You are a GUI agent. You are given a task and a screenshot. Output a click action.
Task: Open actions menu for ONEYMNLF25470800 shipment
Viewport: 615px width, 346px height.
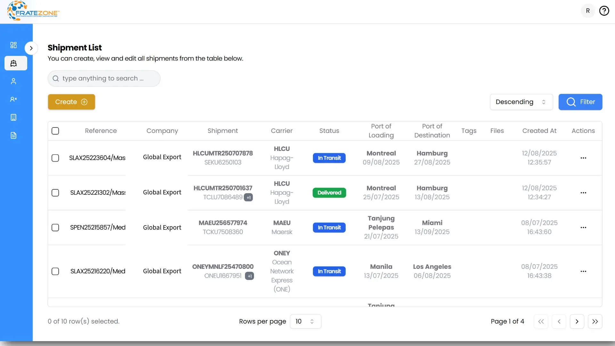coord(583,271)
